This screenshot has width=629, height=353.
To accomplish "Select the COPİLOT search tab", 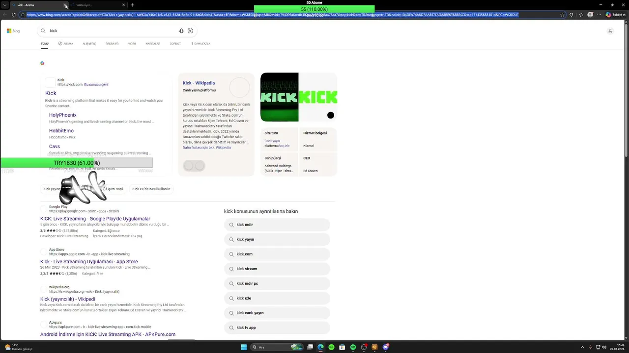I will click(x=175, y=44).
